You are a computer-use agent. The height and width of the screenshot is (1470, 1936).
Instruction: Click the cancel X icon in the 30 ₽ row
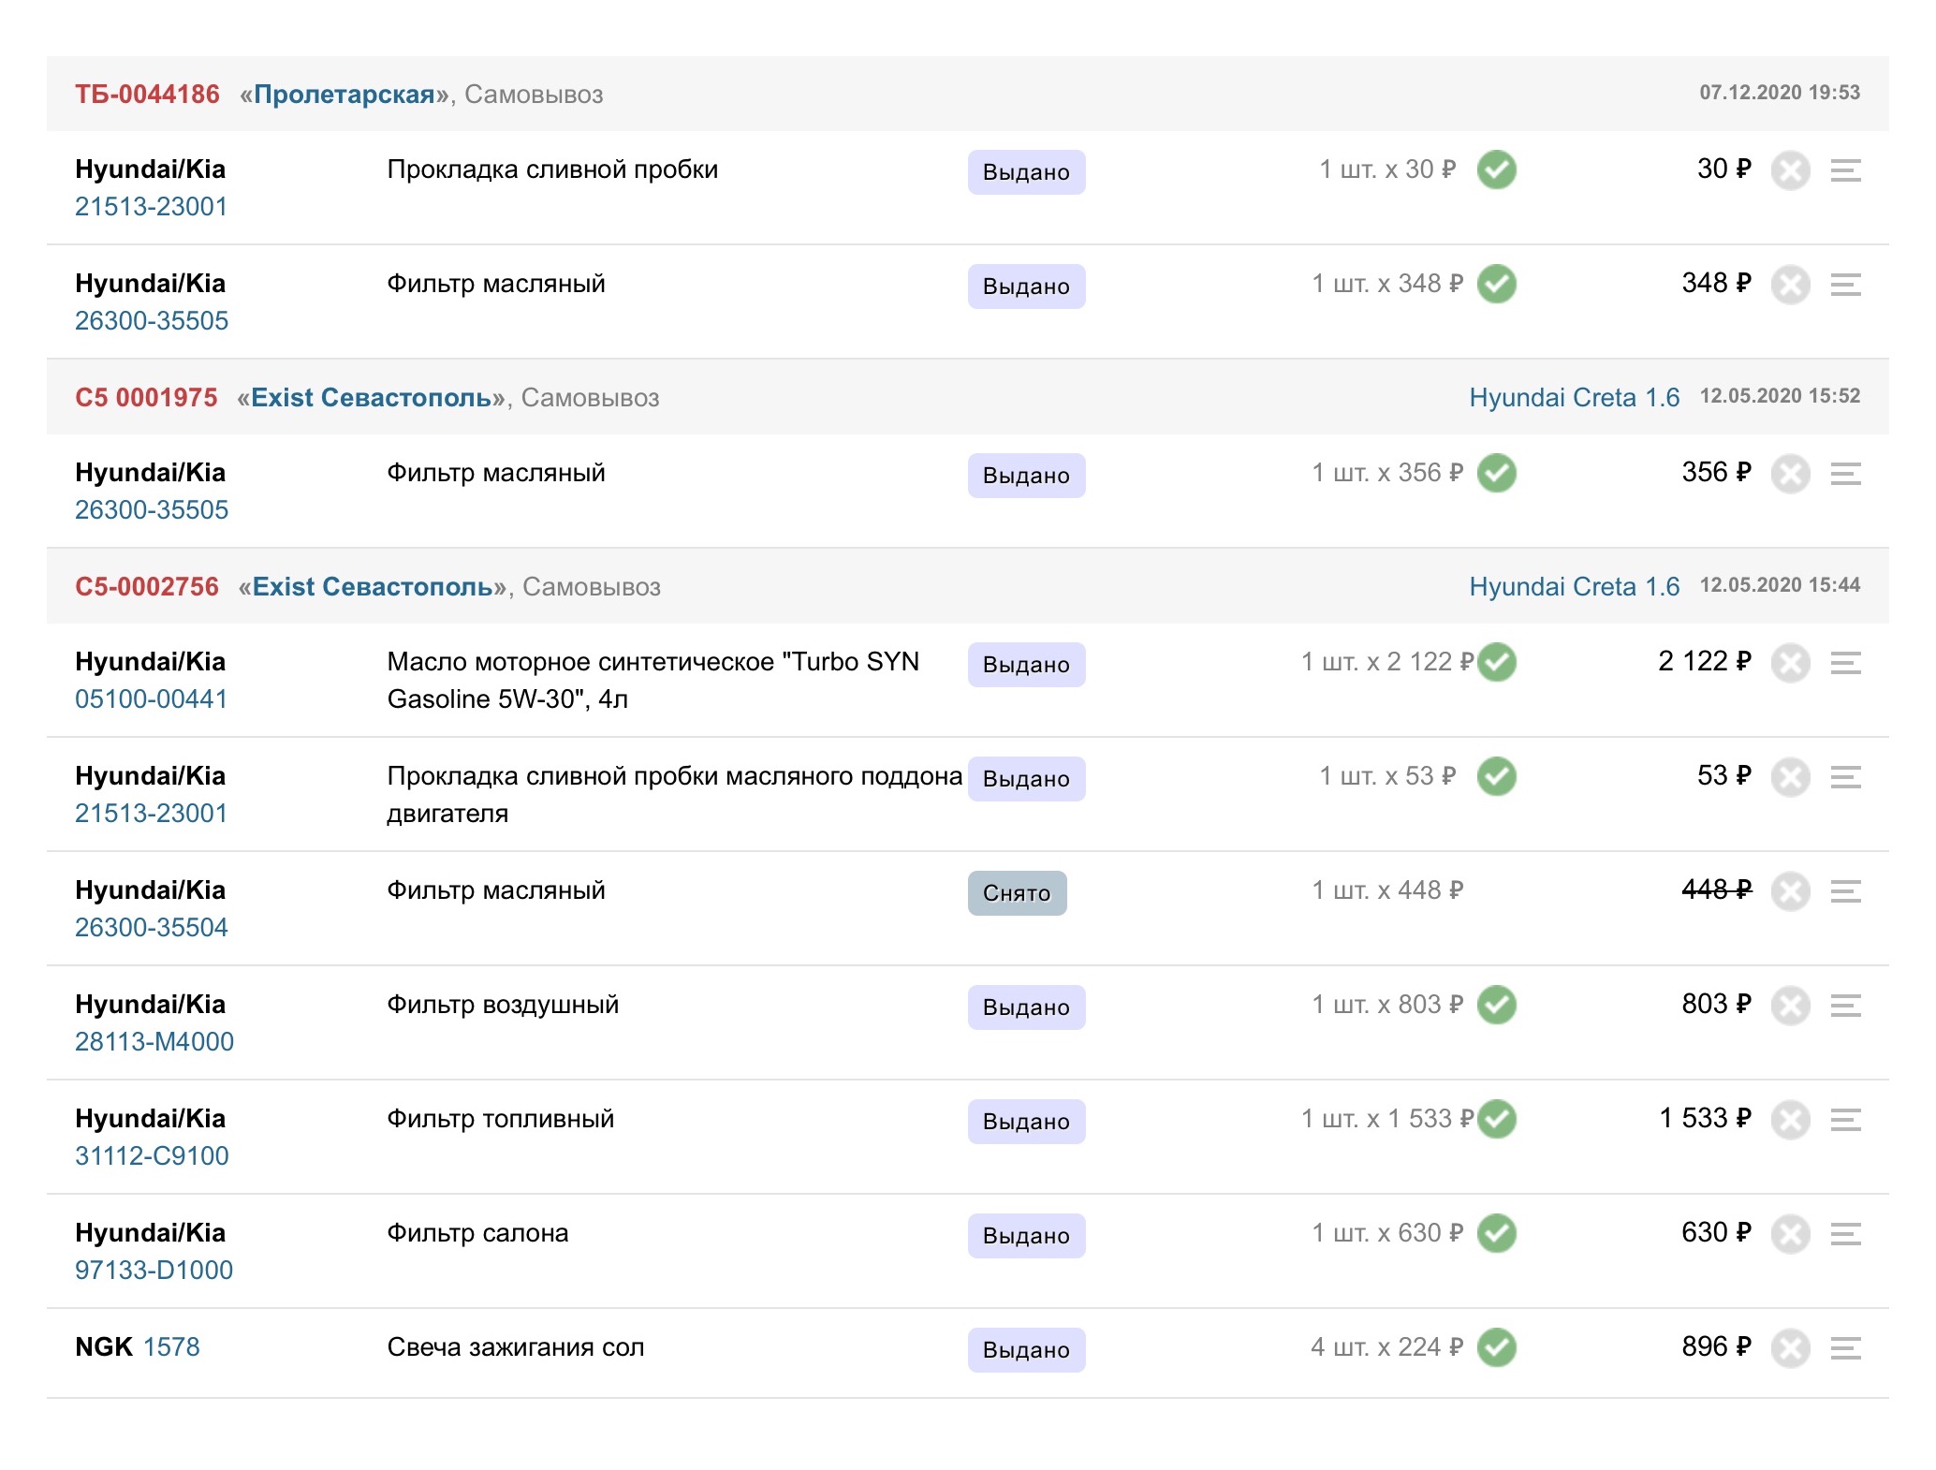pyautogui.click(x=1790, y=170)
